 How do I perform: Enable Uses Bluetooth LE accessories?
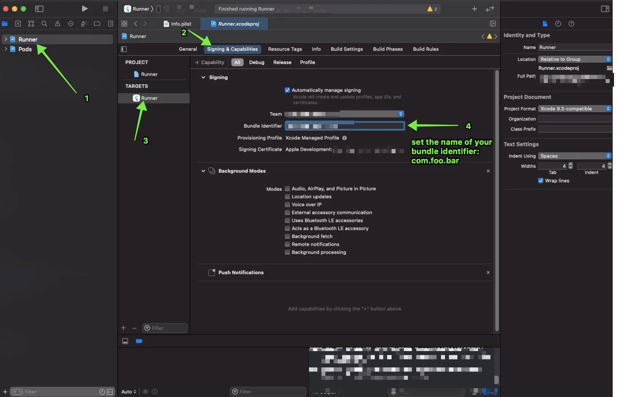[x=287, y=220]
